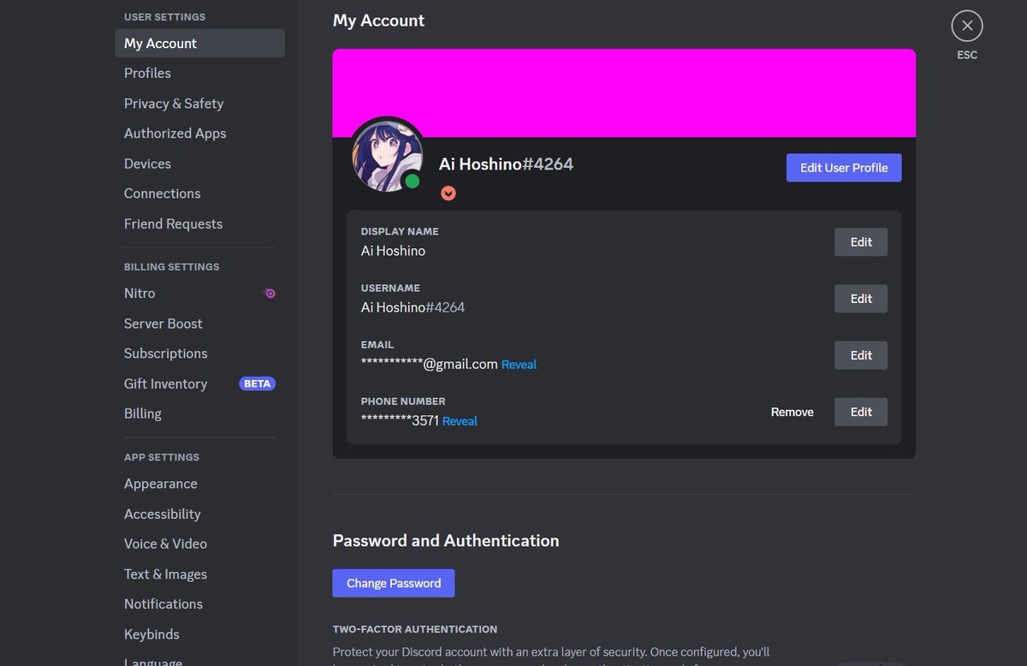Select Devices in sidebar
Screen dimensions: 1027x666
coord(200,164)
